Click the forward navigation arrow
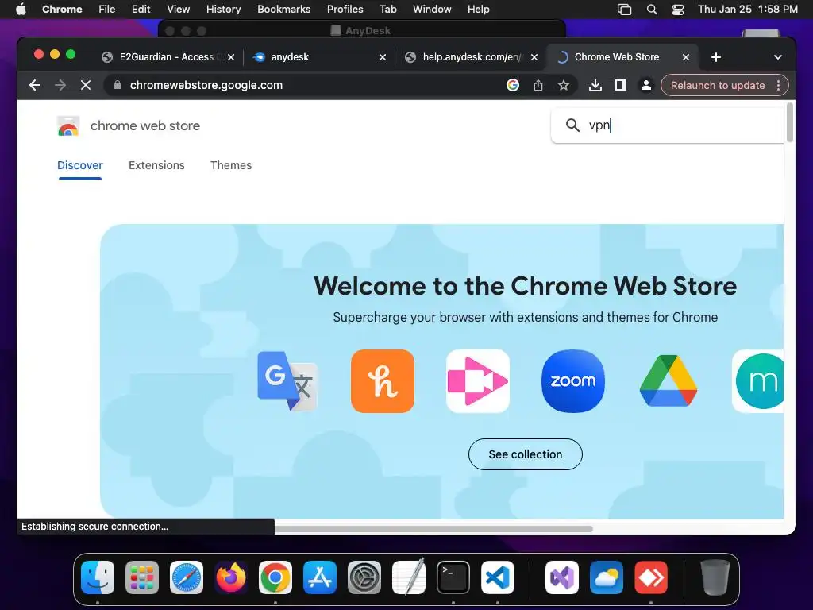 (60, 85)
